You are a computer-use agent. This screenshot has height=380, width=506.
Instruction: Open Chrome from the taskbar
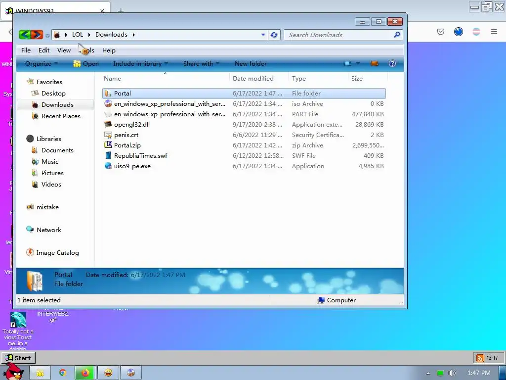coord(63,373)
